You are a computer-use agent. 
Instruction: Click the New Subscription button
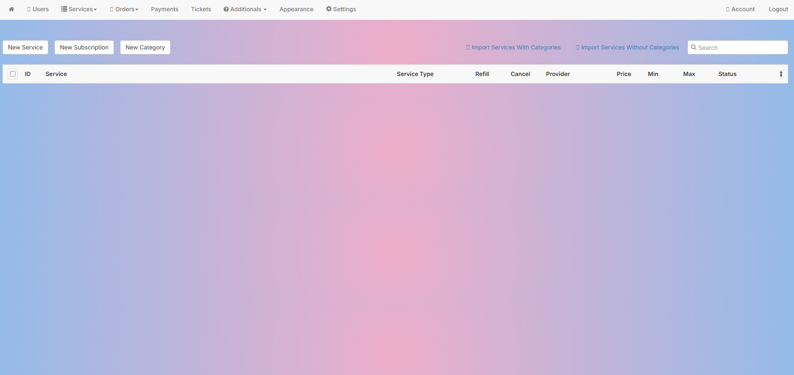84,47
